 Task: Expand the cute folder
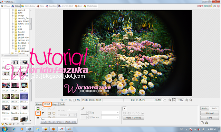pos(12,13)
